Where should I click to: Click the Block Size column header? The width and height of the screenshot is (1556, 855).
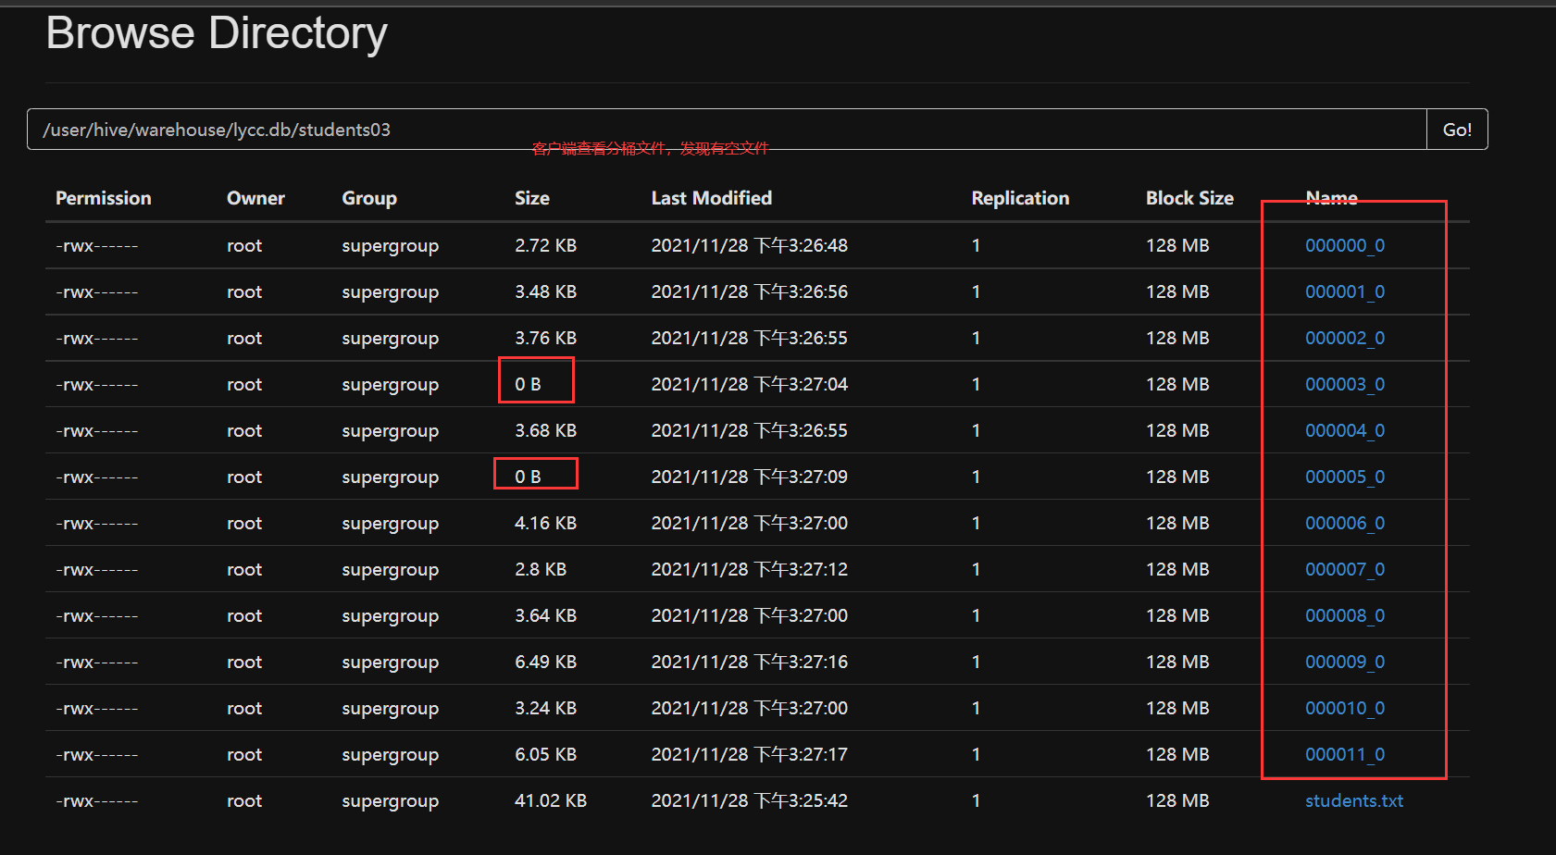point(1189,198)
